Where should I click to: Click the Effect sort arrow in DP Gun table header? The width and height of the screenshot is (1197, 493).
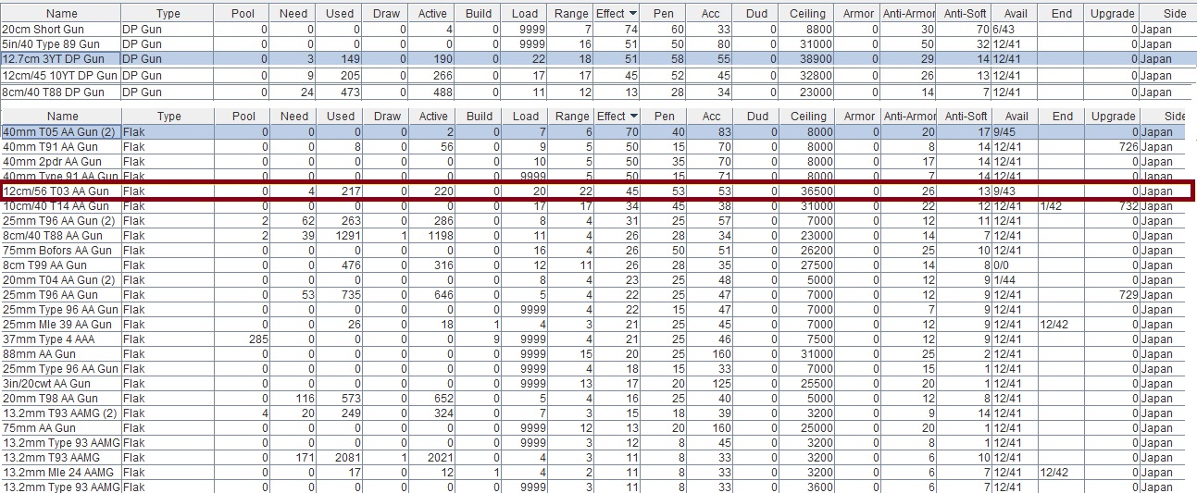coord(633,14)
